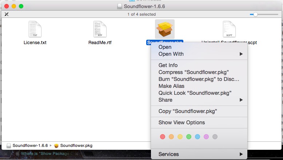Choose Make Alias from the menu
The image size is (283, 160).
tap(199, 86)
